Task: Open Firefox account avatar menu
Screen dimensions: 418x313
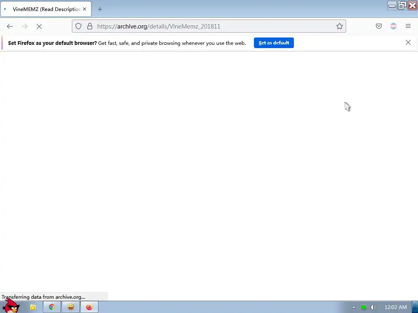Action: [394, 26]
